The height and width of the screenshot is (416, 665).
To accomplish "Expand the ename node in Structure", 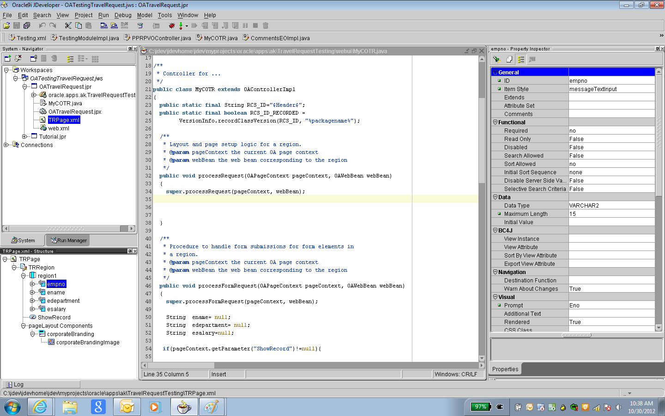I will tap(32, 293).
